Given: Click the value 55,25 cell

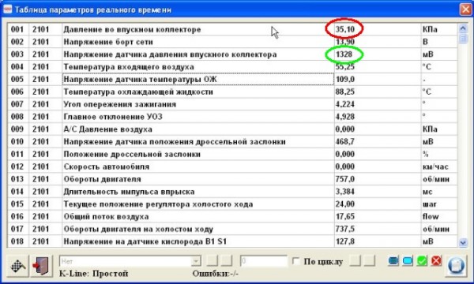Looking at the screenshot, I should [x=378, y=67].
